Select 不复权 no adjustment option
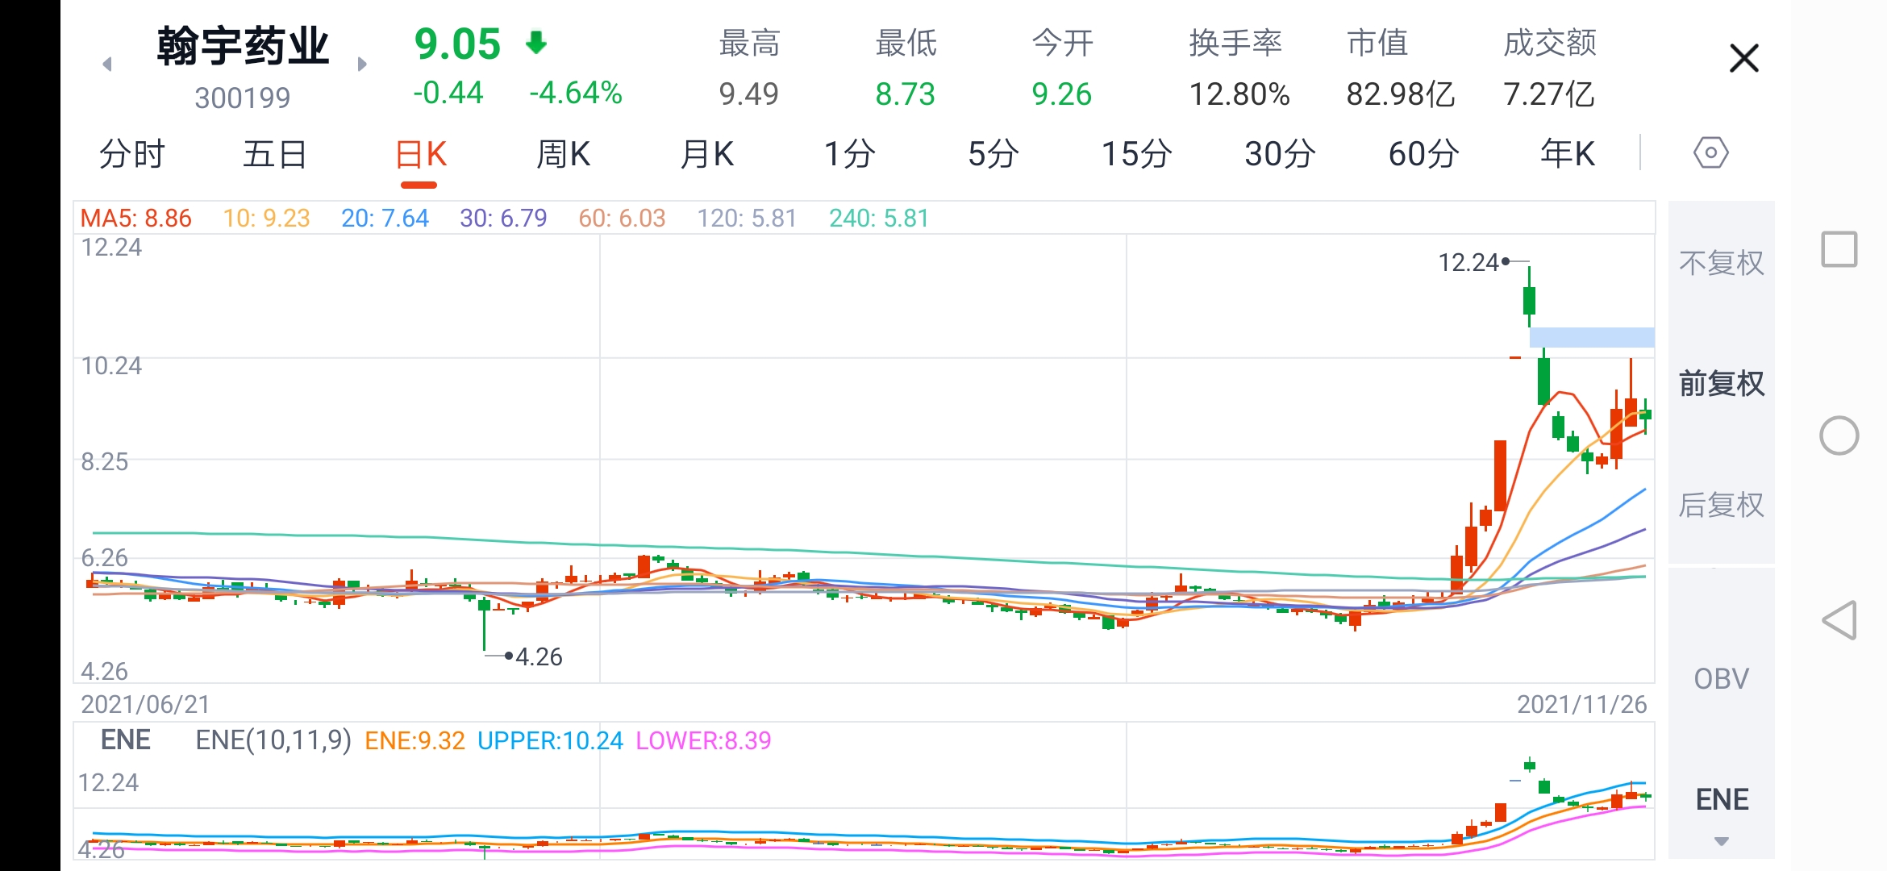 (x=1722, y=263)
